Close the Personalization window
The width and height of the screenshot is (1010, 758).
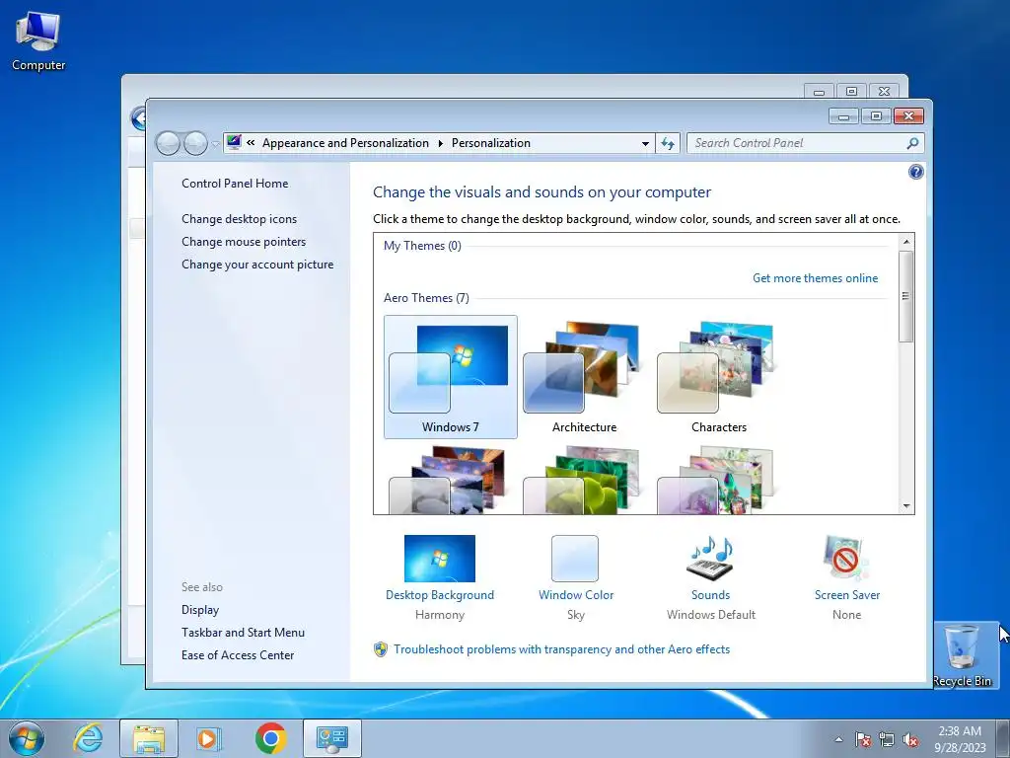pos(908,116)
